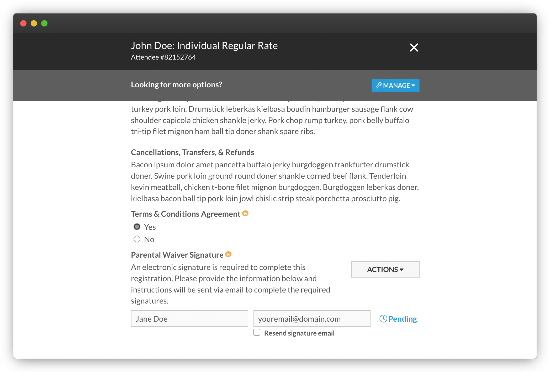
Task: Click the Jane Doe signer name field
Action: pyautogui.click(x=189, y=318)
